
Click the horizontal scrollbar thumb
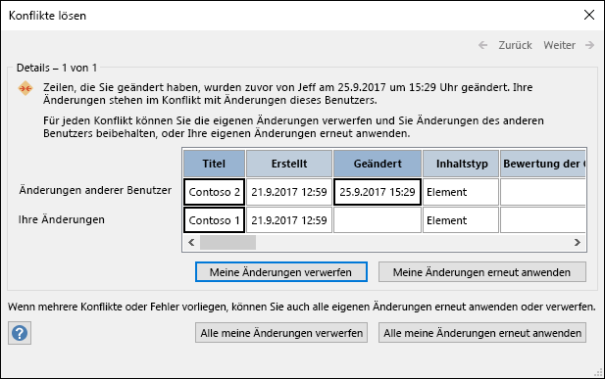[x=227, y=243]
